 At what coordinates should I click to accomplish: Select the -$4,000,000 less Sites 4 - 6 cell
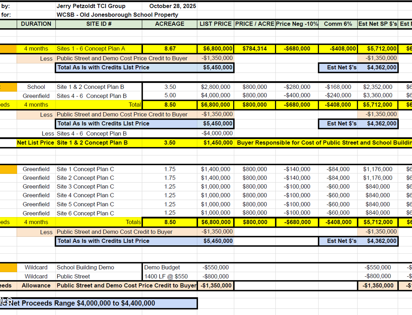coord(216,133)
